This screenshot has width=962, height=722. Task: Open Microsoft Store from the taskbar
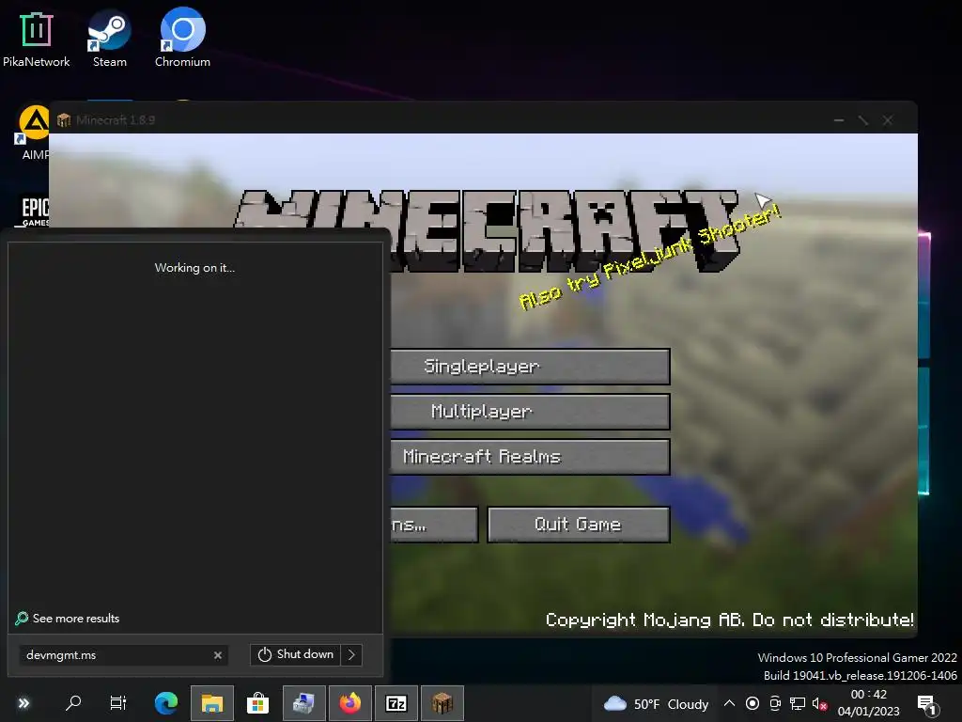coord(257,703)
